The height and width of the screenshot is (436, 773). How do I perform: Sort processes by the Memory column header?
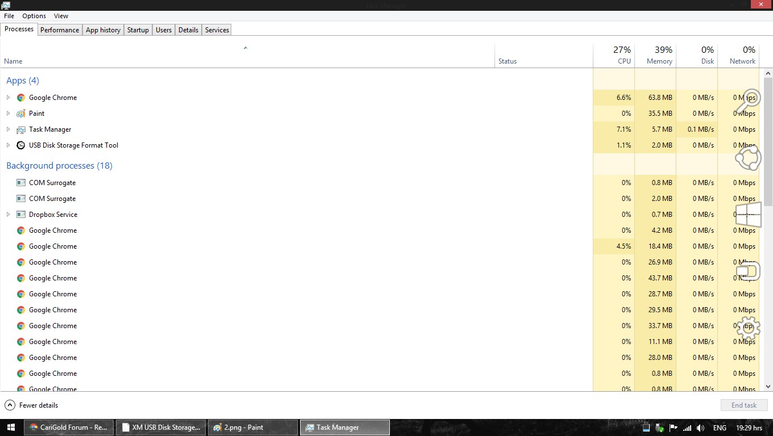tap(655, 56)
